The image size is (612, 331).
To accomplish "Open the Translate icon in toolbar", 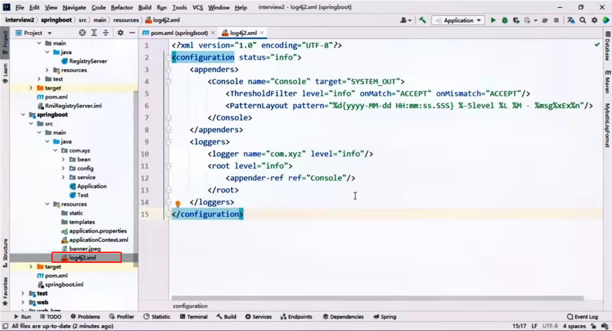I will point(571,20).
